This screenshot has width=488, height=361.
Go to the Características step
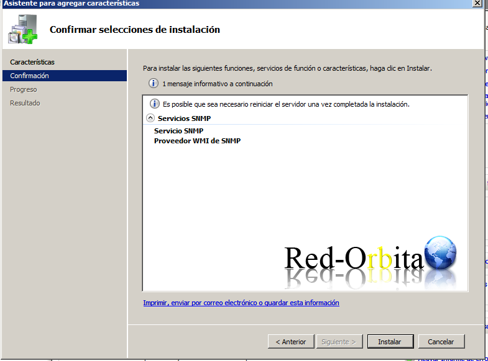[x=32, y=62]
